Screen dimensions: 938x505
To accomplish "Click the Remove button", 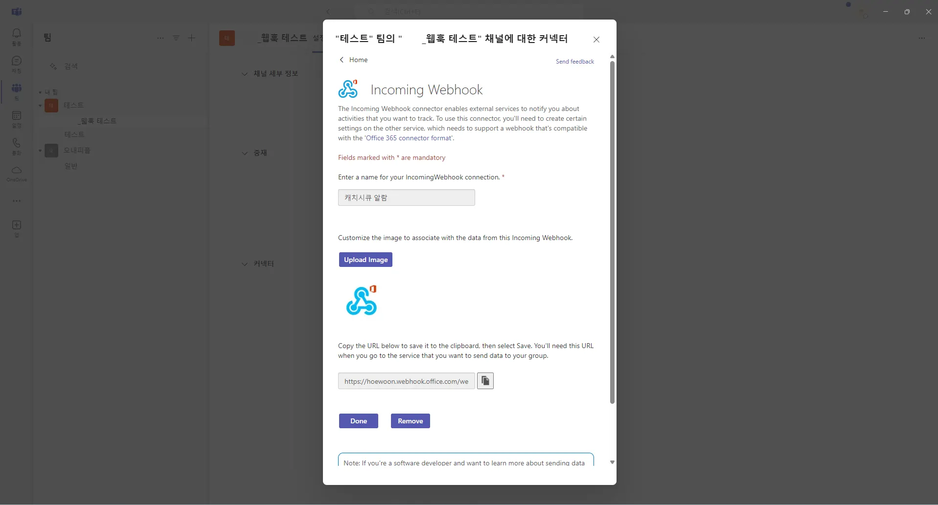I will tap(411, 421).
